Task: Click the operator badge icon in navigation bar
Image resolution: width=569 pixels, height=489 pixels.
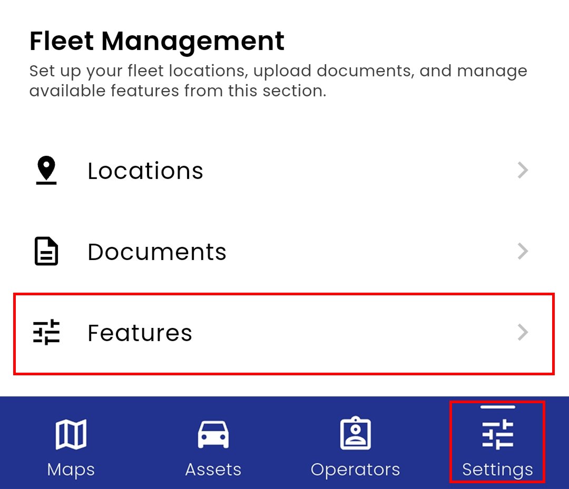Action: point(356,433)
